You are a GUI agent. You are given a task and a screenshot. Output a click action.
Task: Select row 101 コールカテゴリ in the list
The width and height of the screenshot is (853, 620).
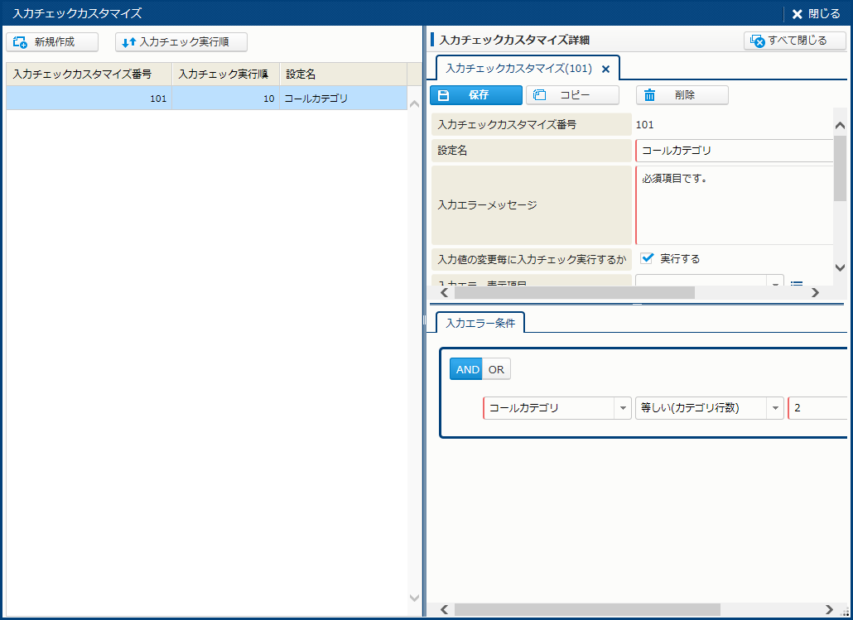(x=207, y=99)
